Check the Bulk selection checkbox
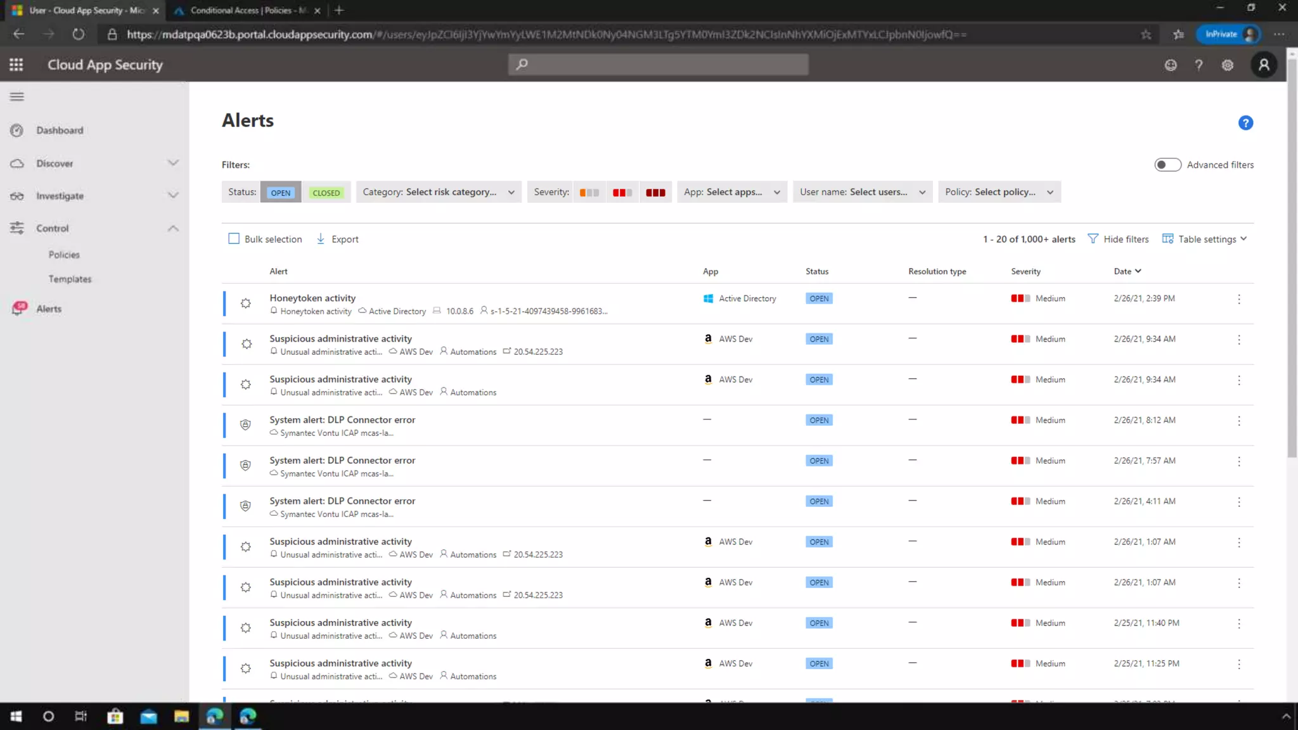 point(234,239)
